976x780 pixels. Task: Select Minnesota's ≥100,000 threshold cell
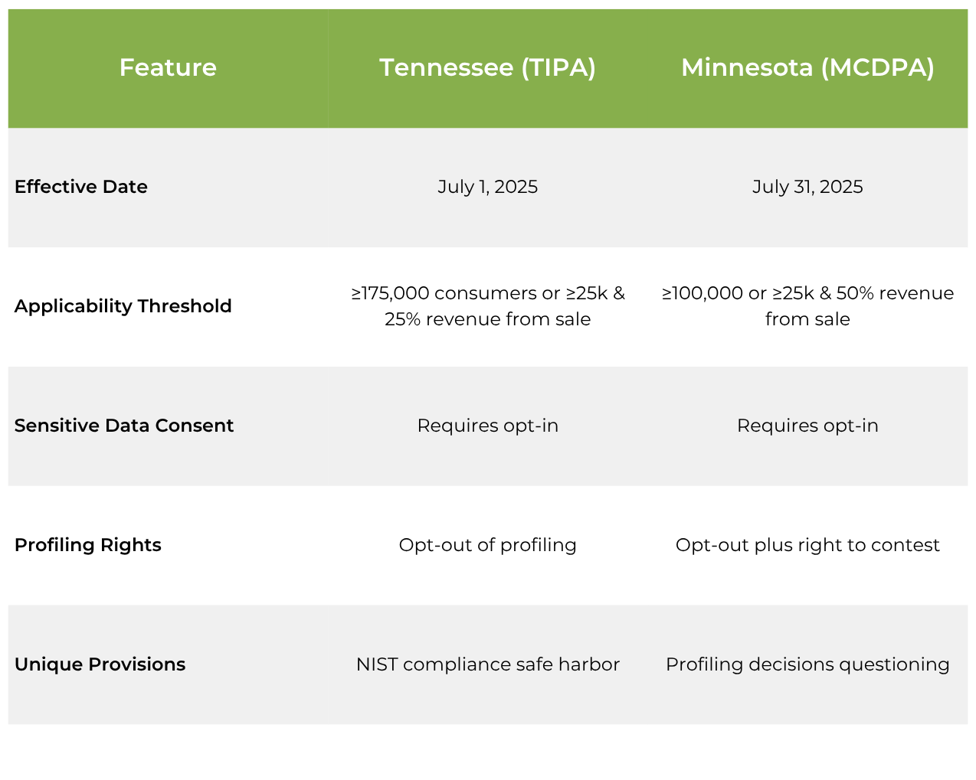[x=807, y=305]
